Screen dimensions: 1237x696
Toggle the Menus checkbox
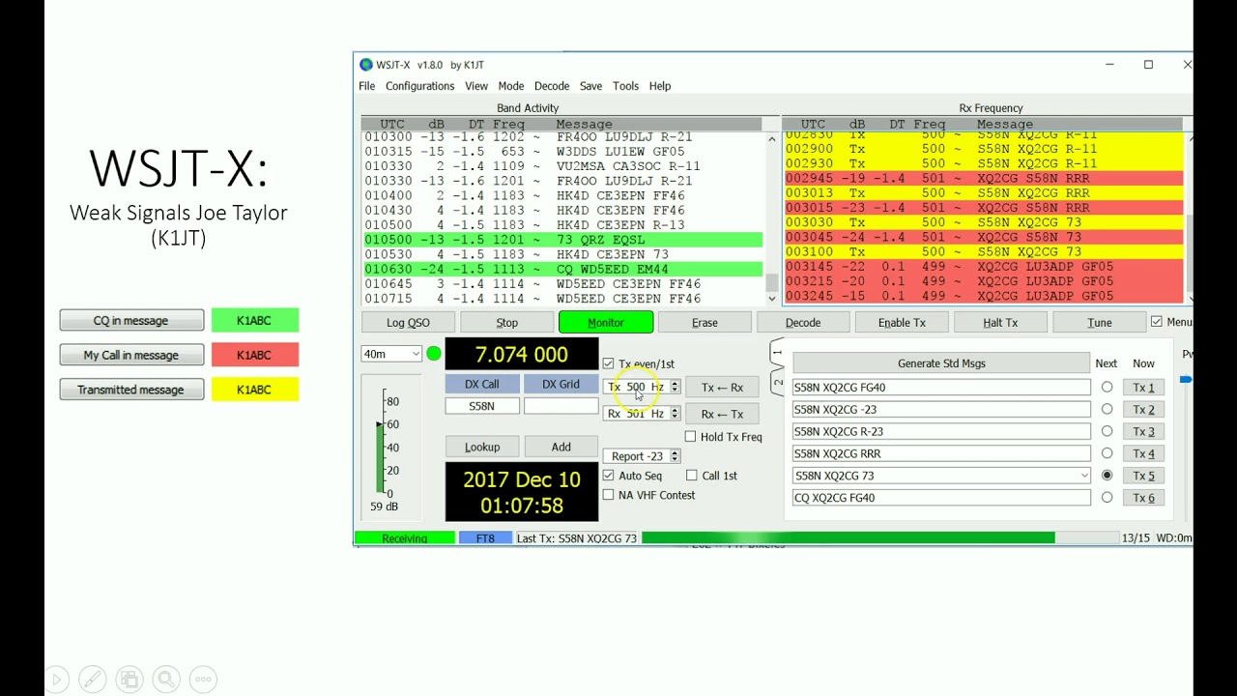(1157, 322)
